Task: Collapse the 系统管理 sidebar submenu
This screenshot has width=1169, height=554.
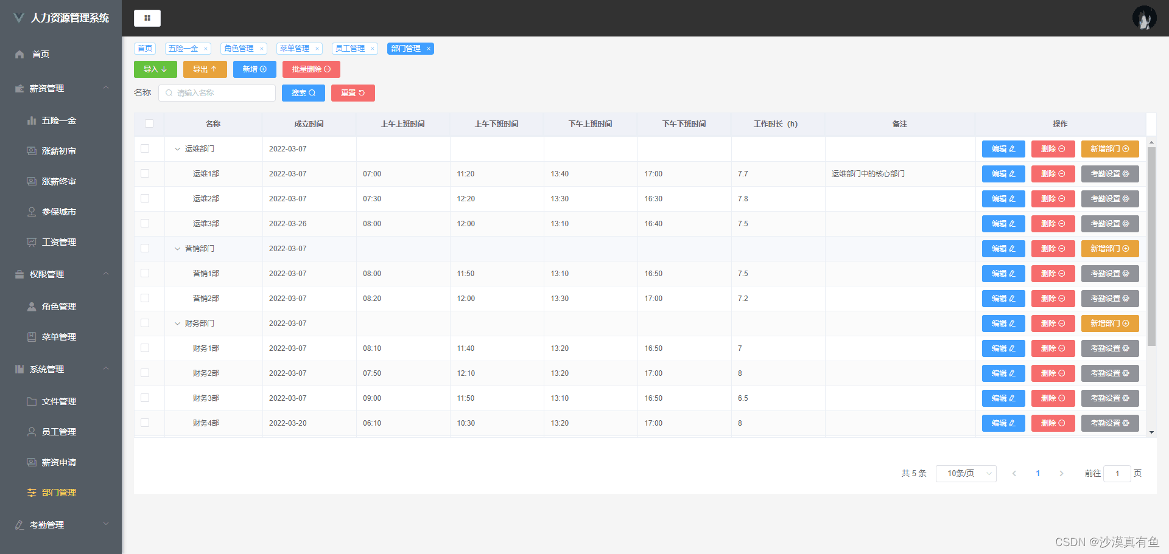Action: click(x=106, y=369)
